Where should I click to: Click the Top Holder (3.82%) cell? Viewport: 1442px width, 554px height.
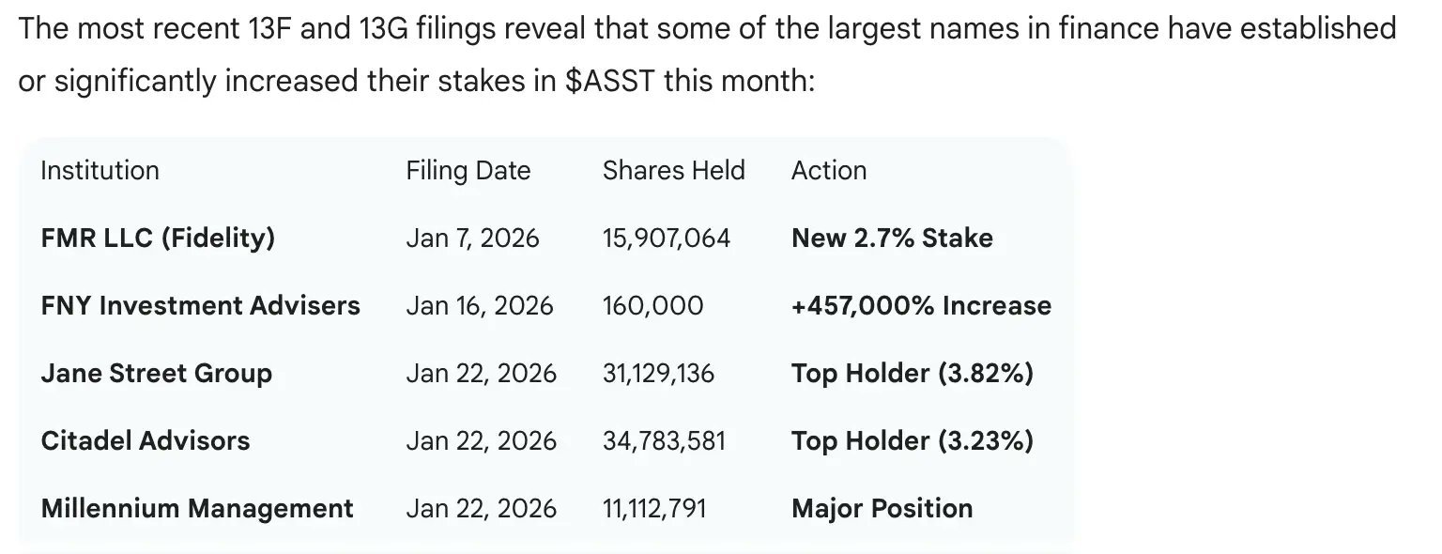point(912,374)
